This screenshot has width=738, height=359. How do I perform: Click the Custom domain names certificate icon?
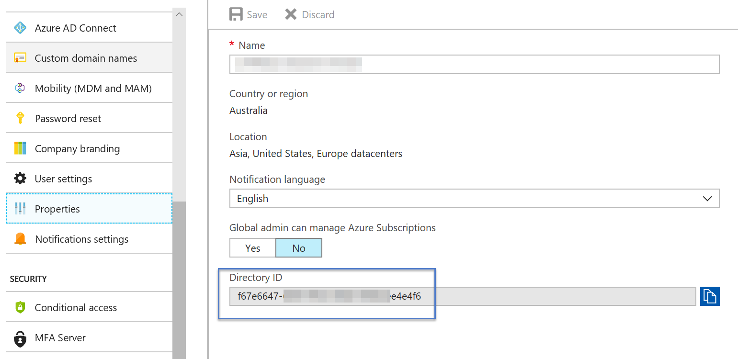pyautogui.click(x=20, y=58)
